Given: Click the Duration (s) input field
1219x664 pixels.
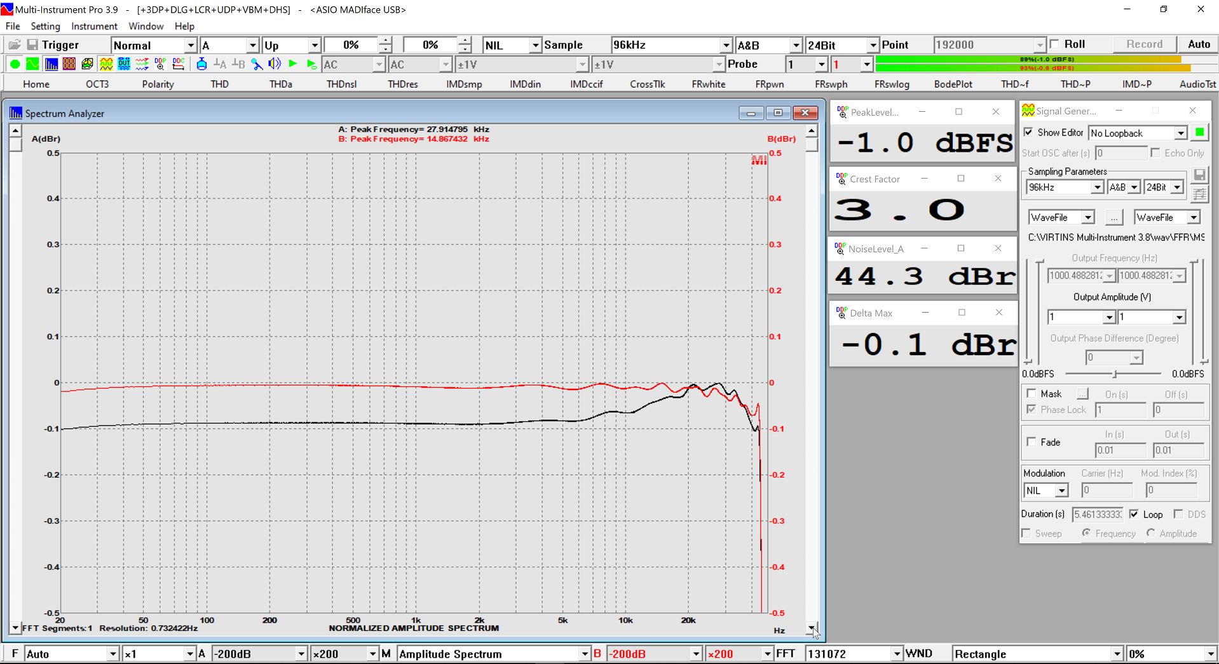Looking at the screenshot, I should pos(1098,514).
